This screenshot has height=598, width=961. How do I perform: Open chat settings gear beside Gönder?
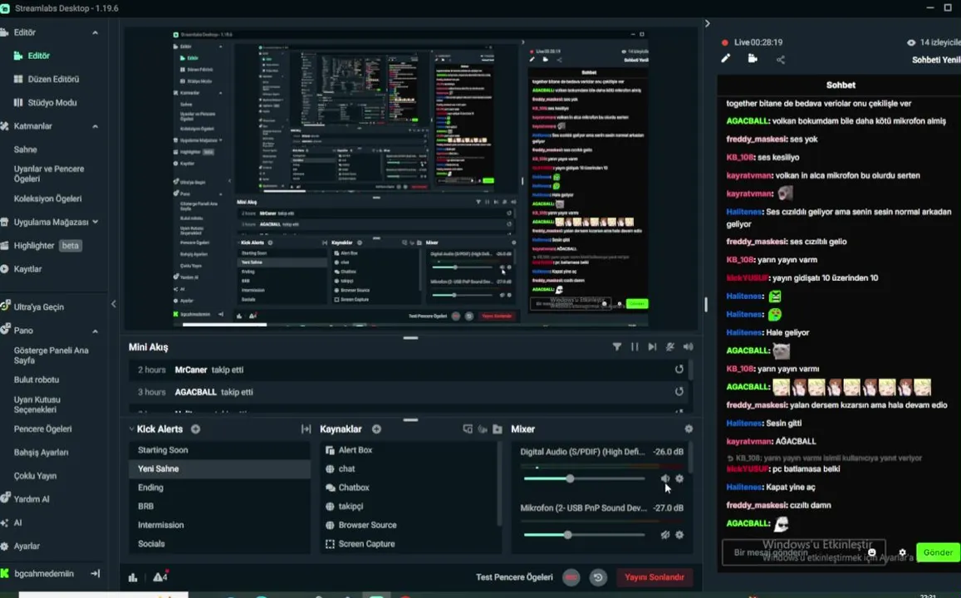pyautogui.click(x=902, y=552)
